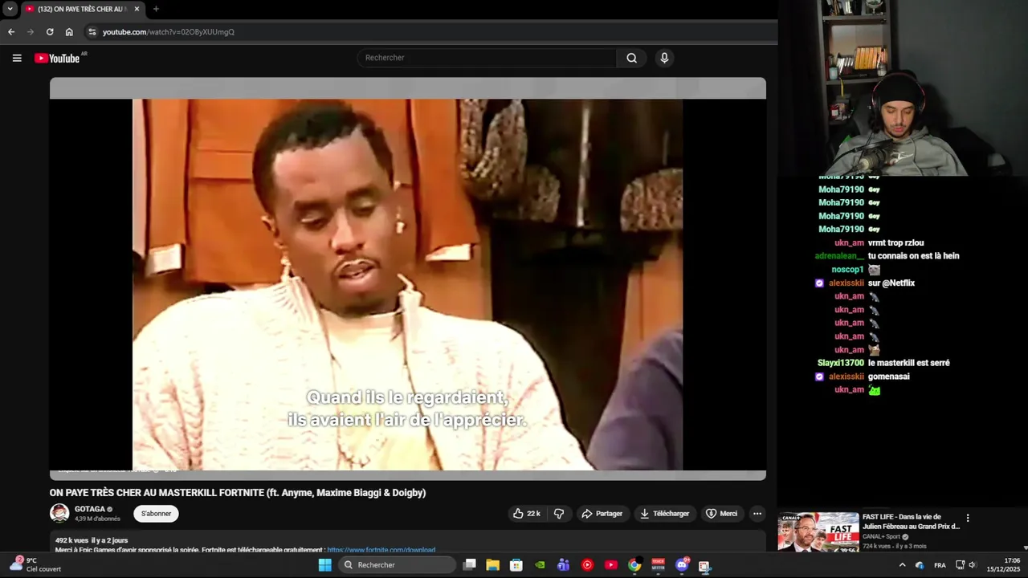
Task: Select username adrenalean__ in chat
Action: click(839, 256)
